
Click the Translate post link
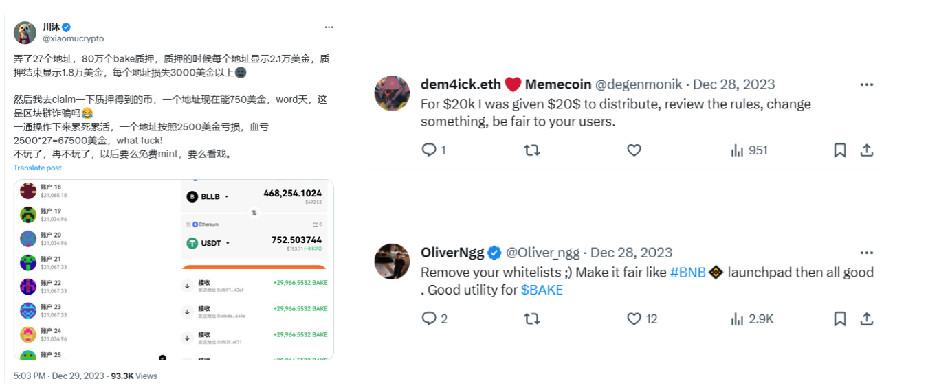coord(38,168)
